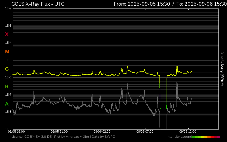Screen dimensions: 227x142
Task: Click the Intensity Legend color bar
Action: 205,137
